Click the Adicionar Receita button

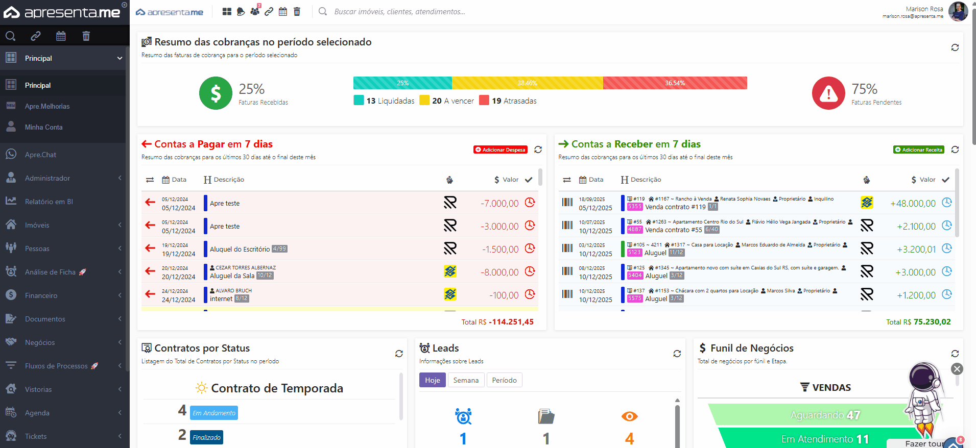918,150
